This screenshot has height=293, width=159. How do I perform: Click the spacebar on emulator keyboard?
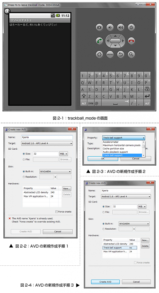116,103
